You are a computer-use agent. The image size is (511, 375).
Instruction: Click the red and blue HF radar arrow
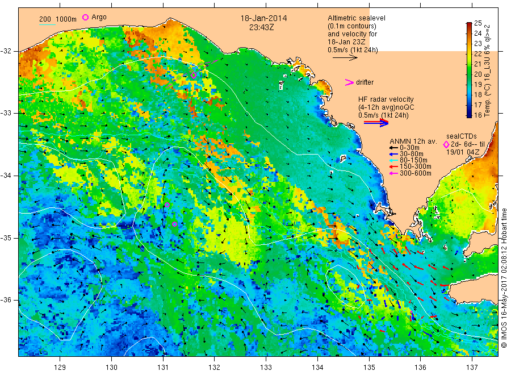pos(376,123)
